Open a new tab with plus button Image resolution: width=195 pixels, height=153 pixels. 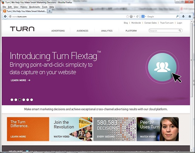click(50, 11)
